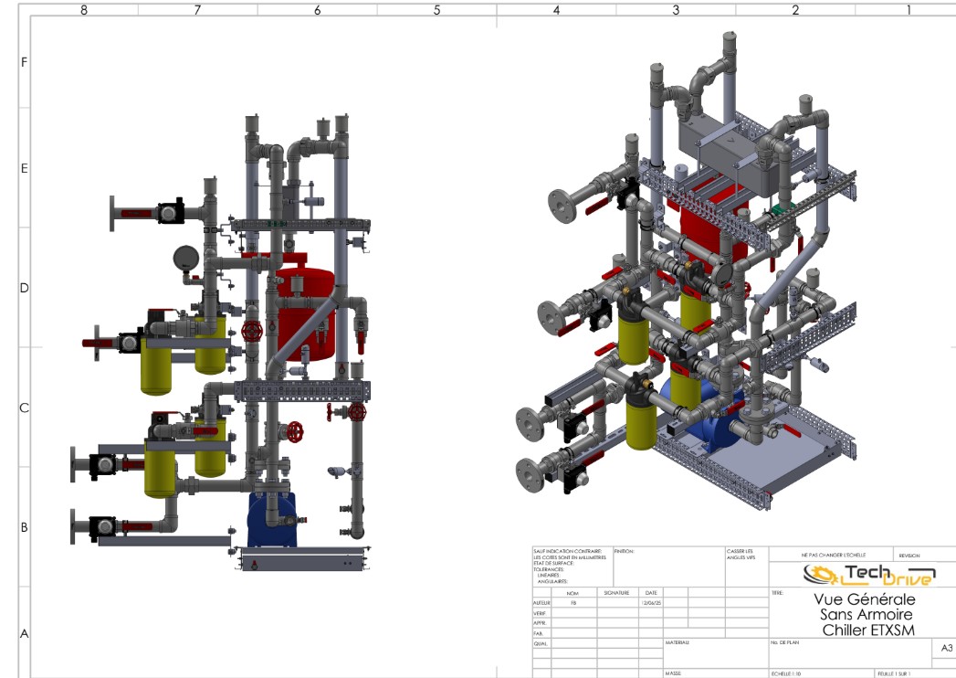
Task: Click the Tech Drive logo in title block
Action: point(869,574)
